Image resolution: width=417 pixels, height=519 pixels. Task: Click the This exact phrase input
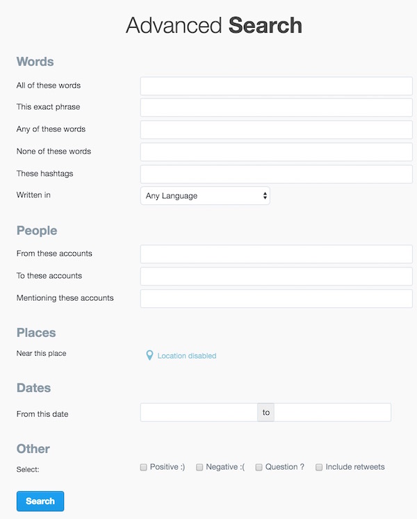[x=276, y=108]
